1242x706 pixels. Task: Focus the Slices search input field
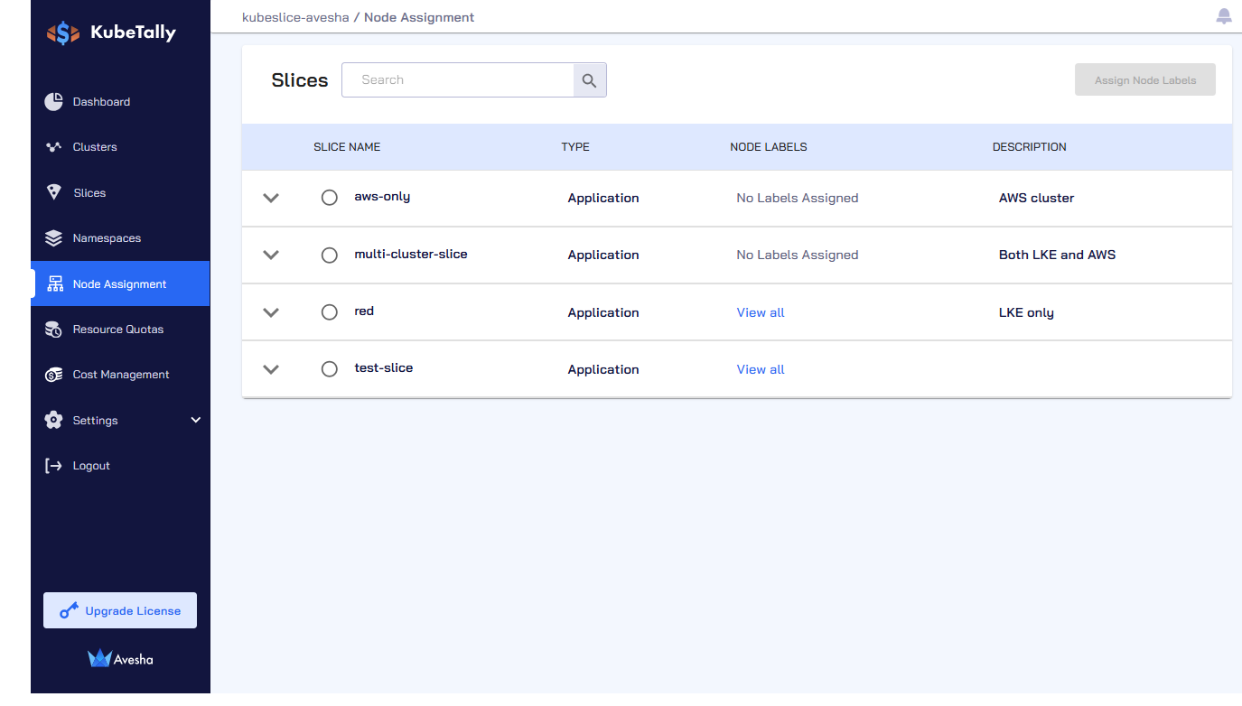[x=458, y=80]
